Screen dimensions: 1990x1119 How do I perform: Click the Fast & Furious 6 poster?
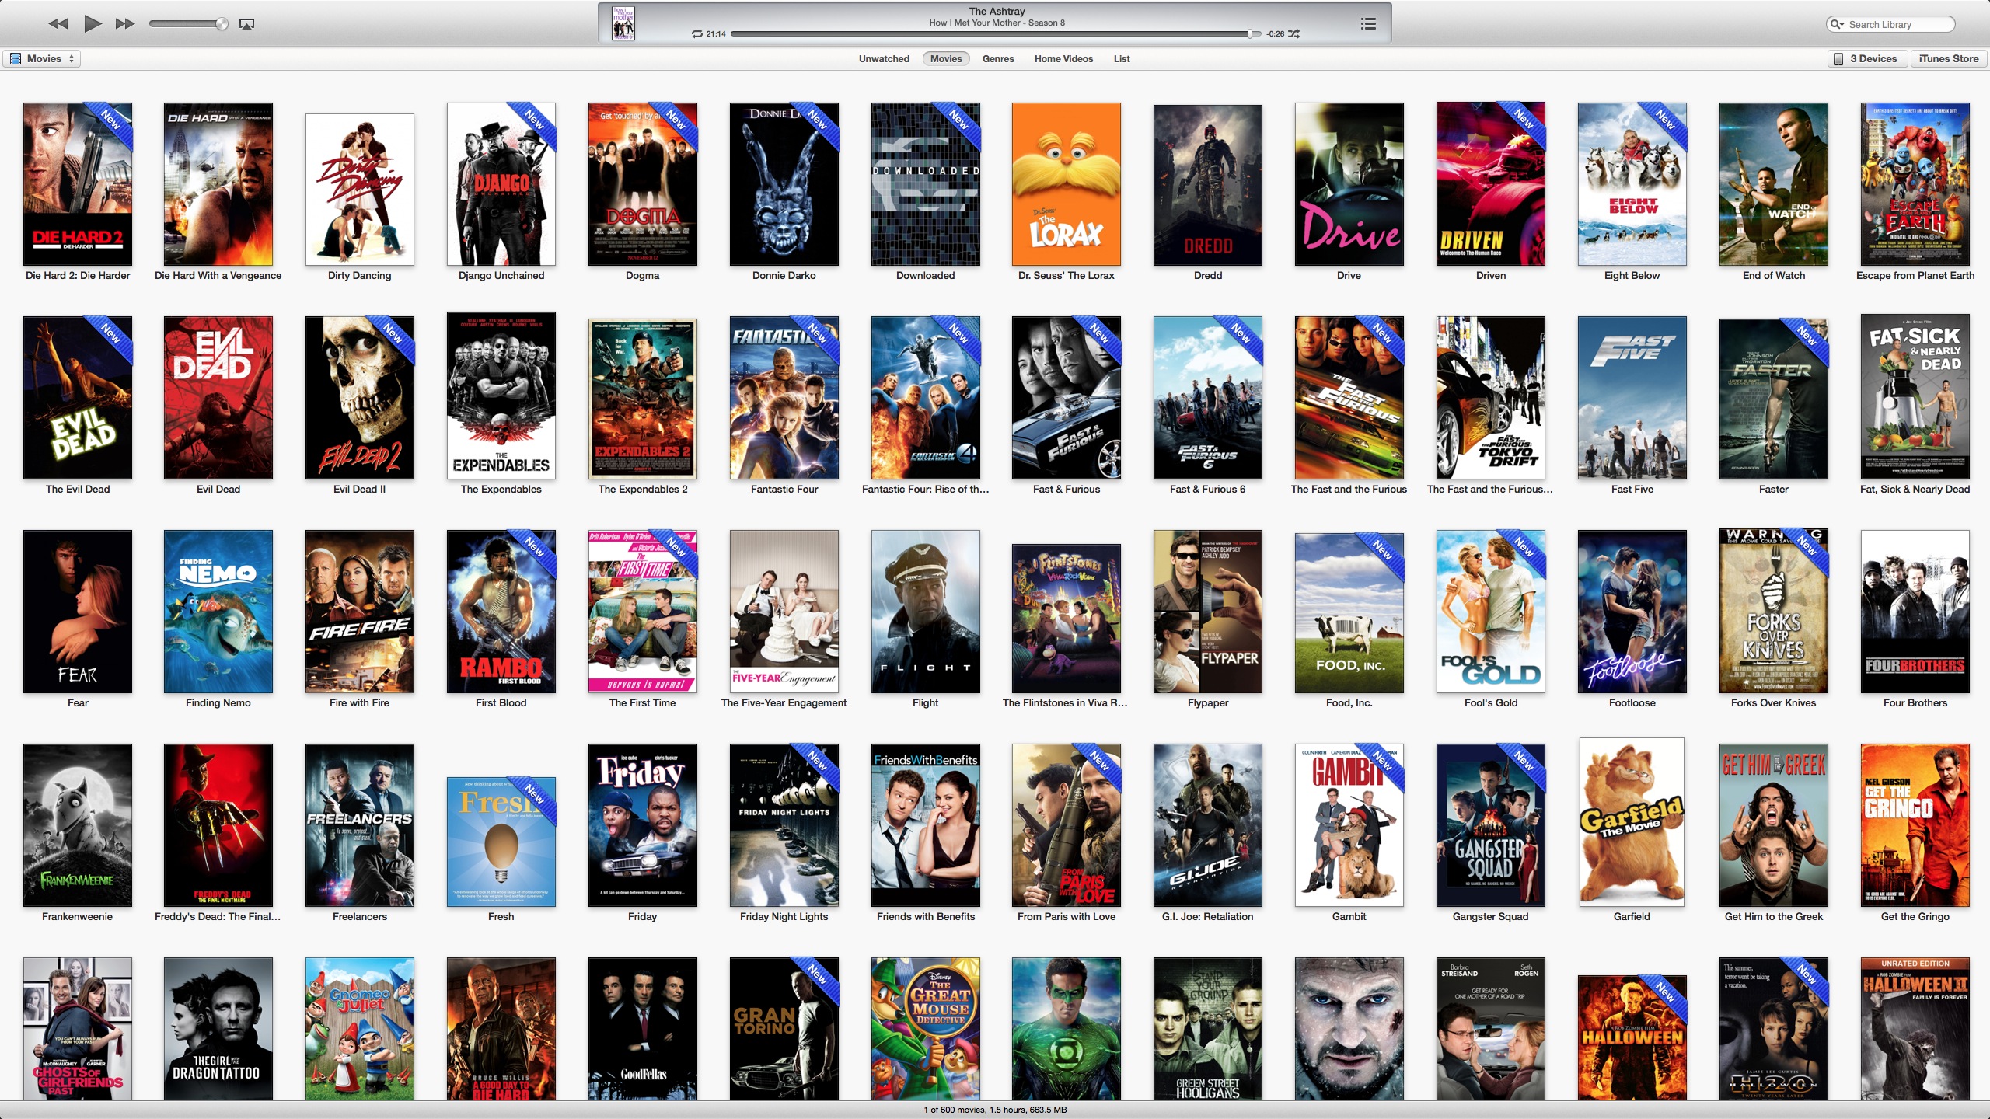click(1208, 398)
